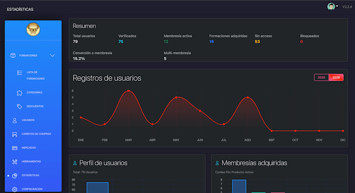Click the Bloqueados value 0

301,42
